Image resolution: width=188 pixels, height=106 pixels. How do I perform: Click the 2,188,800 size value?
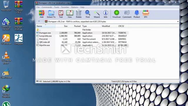point(63,33)
